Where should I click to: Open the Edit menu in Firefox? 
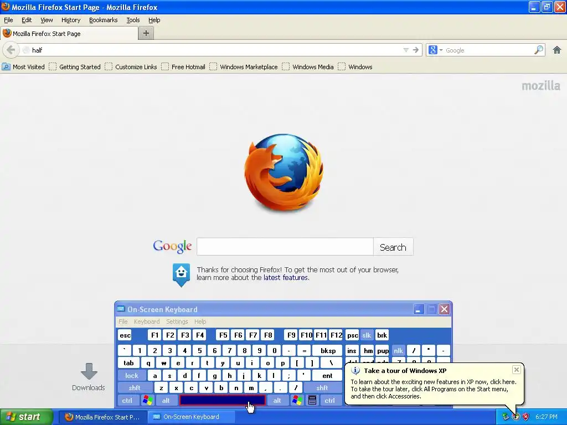pos(27,20)
